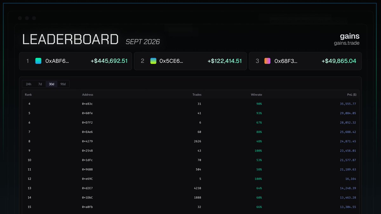Click the PnL value 23,456.01
Image resolution: width=381 pixels, height=214 pixels.
pyautogui.click(x=348, y=151)
